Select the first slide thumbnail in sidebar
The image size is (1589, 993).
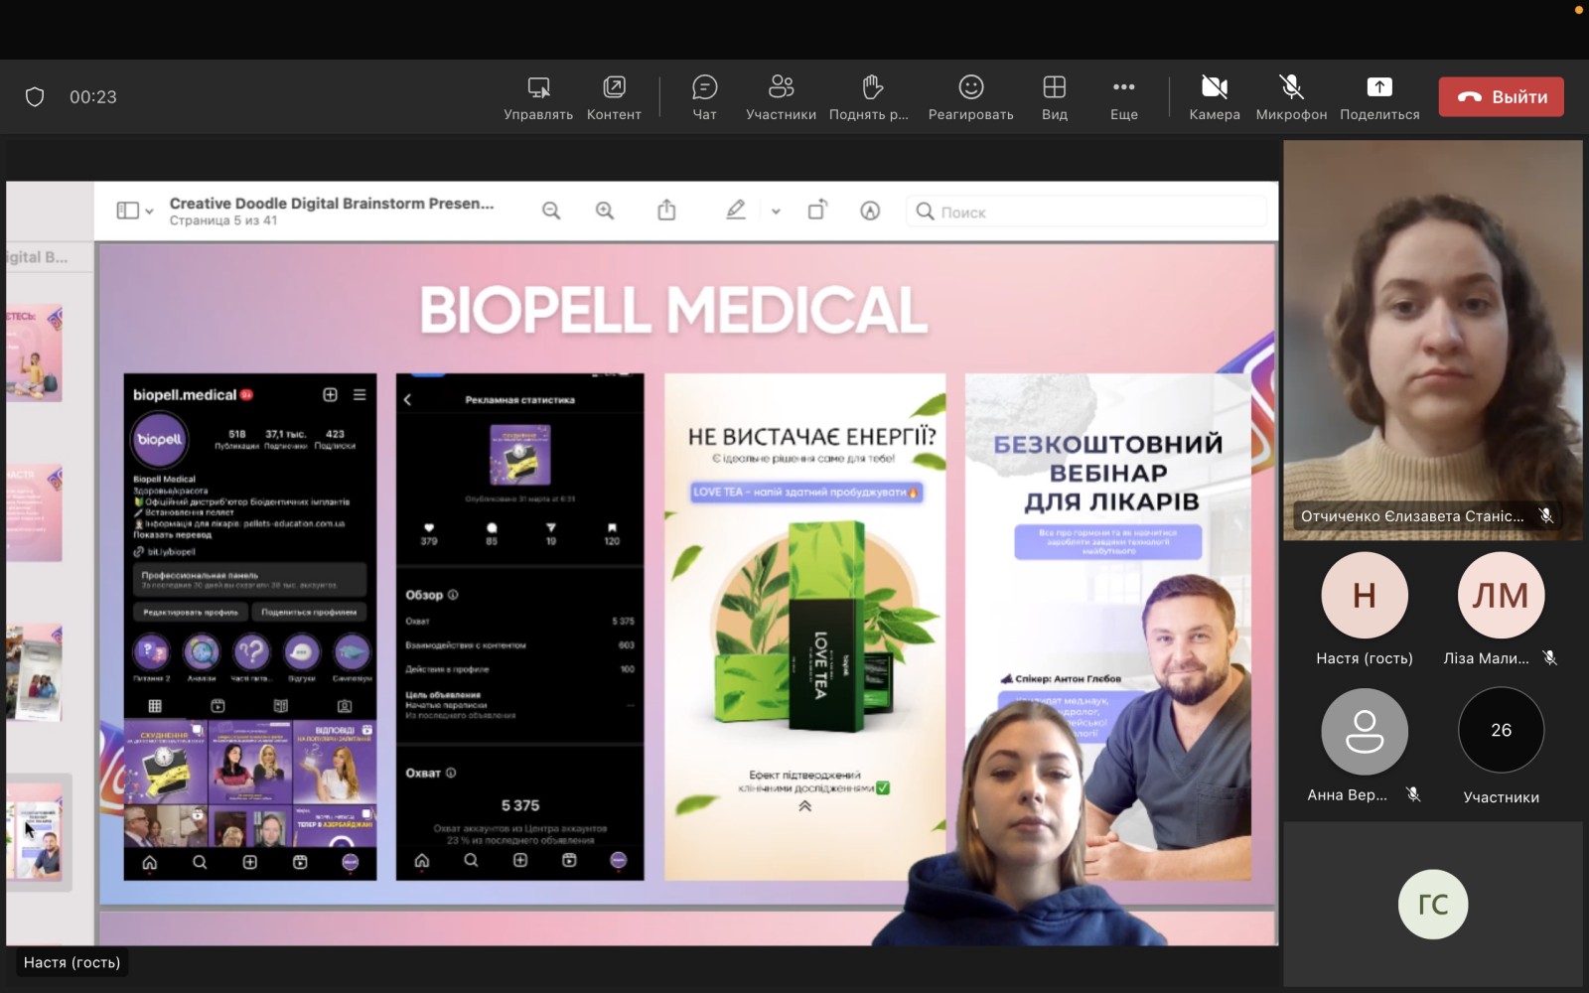35,354
